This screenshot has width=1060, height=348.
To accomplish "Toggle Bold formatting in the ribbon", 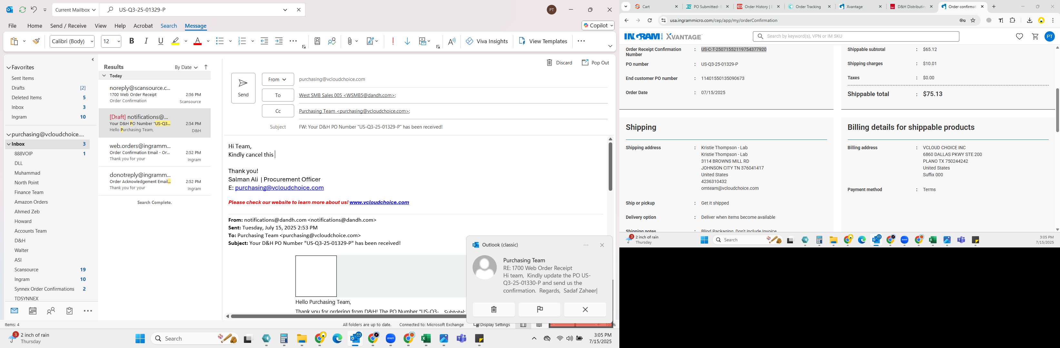I will tap(132, 41).
